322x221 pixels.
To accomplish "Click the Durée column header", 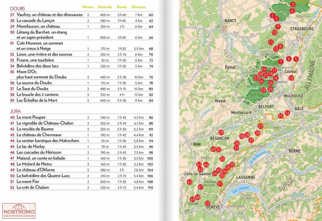I will (x=122, y=7).
